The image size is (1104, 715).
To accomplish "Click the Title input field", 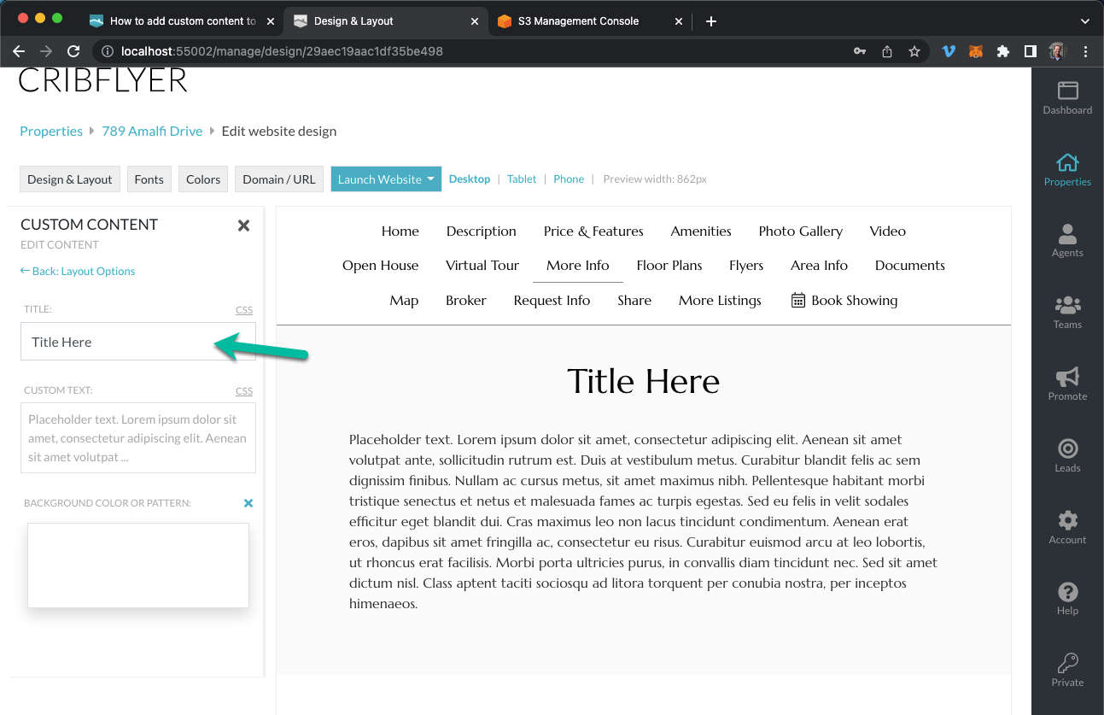I will (138, 342).
